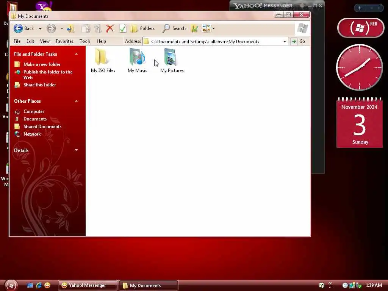Screen dimensions: 388x291
Task: Click the icon right of Search
Action: [194, 29]
